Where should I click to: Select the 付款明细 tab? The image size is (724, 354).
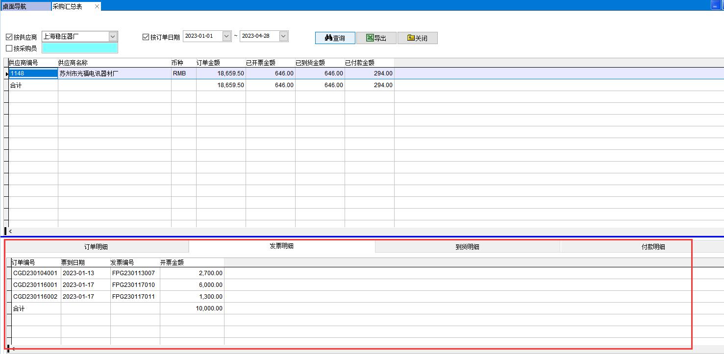click(x=653, y=247)
